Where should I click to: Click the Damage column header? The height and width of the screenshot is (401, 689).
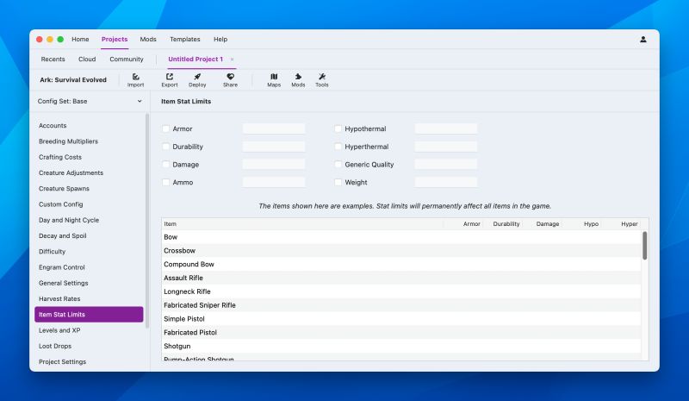pos(543,224)
